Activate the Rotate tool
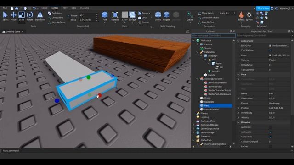Viewport: 294px width, 165px height. (29, 16)
